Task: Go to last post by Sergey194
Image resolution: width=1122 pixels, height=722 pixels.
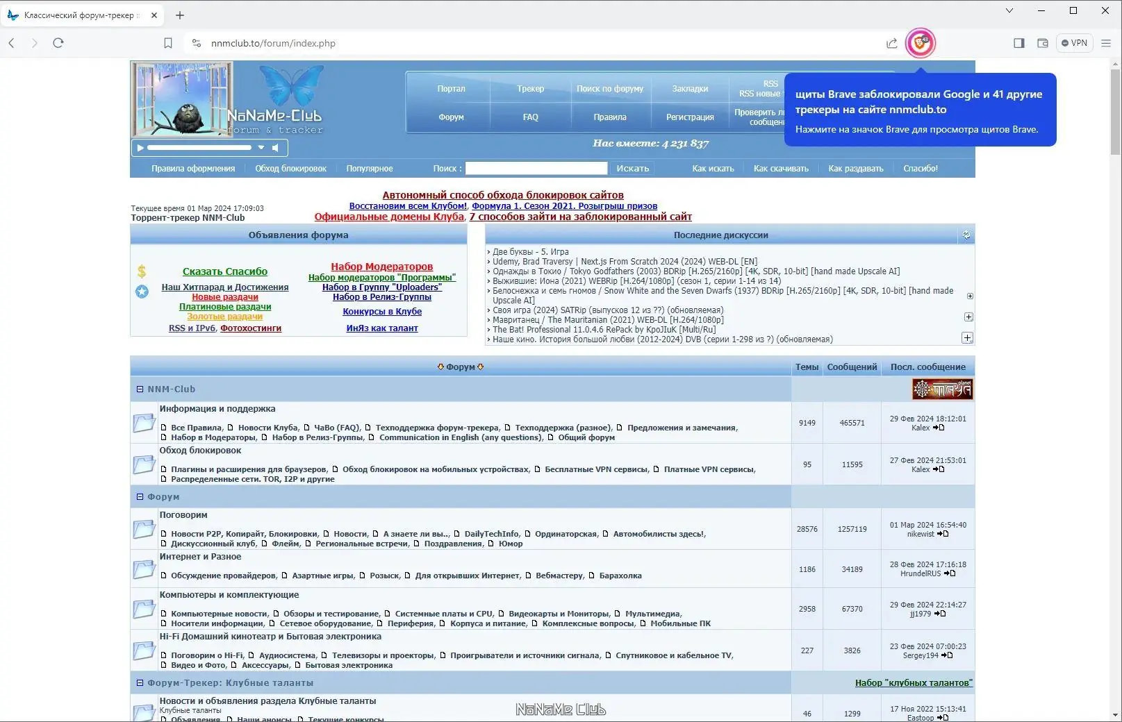Action: coord(947,655)
